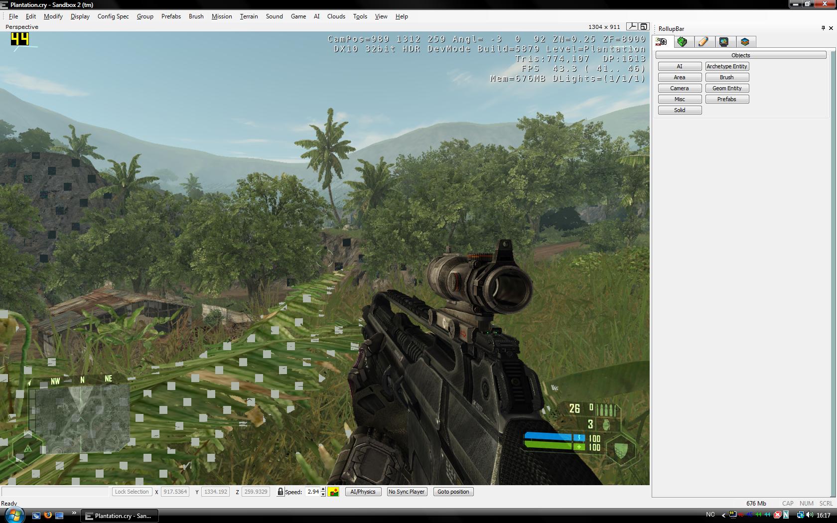Click the Lock Selection button
The height and width of the screenshot is (523, 837).
pos(132,492)
